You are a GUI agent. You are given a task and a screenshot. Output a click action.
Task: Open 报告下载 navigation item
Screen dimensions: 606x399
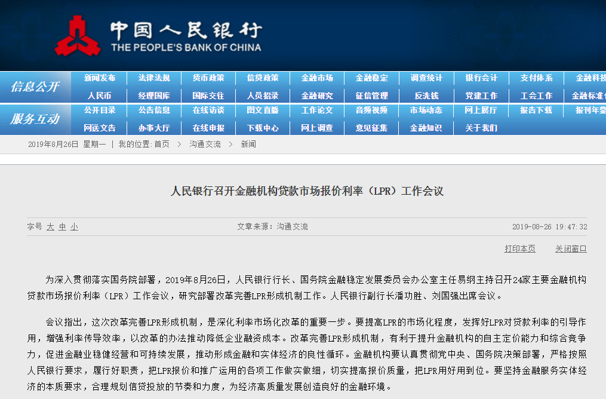(x=536, y=110)
